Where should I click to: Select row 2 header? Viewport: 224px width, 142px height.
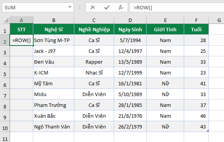point(5,40)
